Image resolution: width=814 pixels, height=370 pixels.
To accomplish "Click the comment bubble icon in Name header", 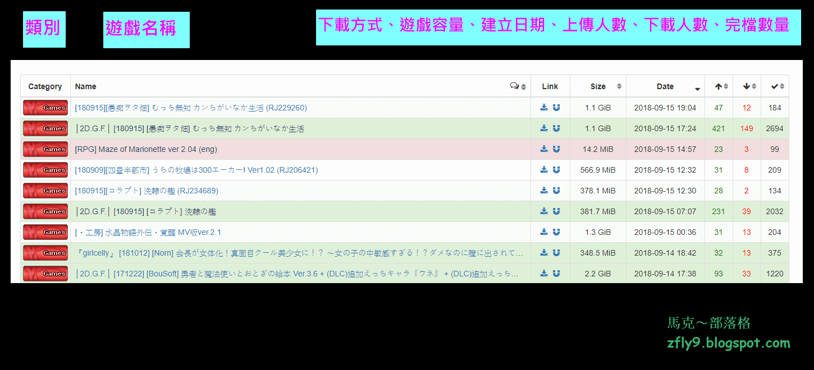I will [514, 86].
